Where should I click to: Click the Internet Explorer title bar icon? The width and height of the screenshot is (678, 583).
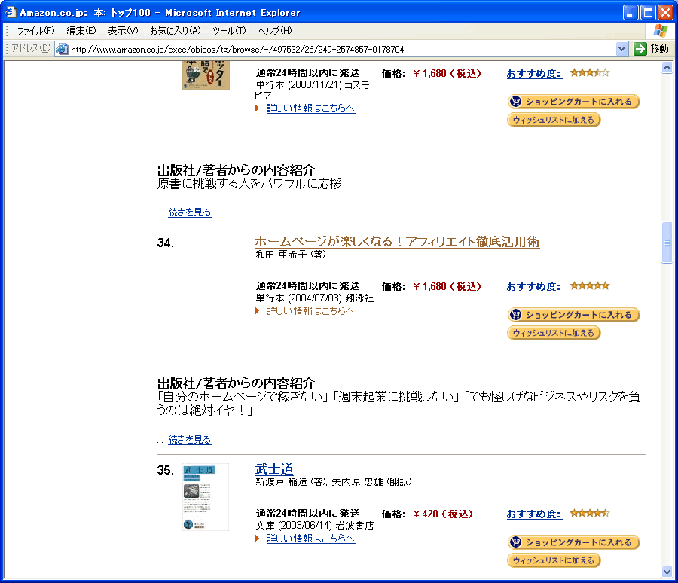coord(11,12)
